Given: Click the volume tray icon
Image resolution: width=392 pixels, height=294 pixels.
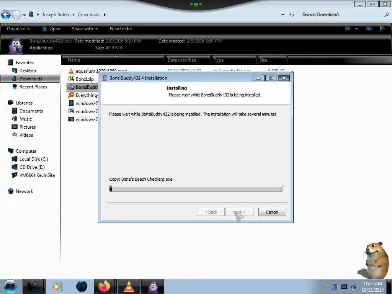Looking at the screenshot, I should pyautogui.click(x=353, y=287).
